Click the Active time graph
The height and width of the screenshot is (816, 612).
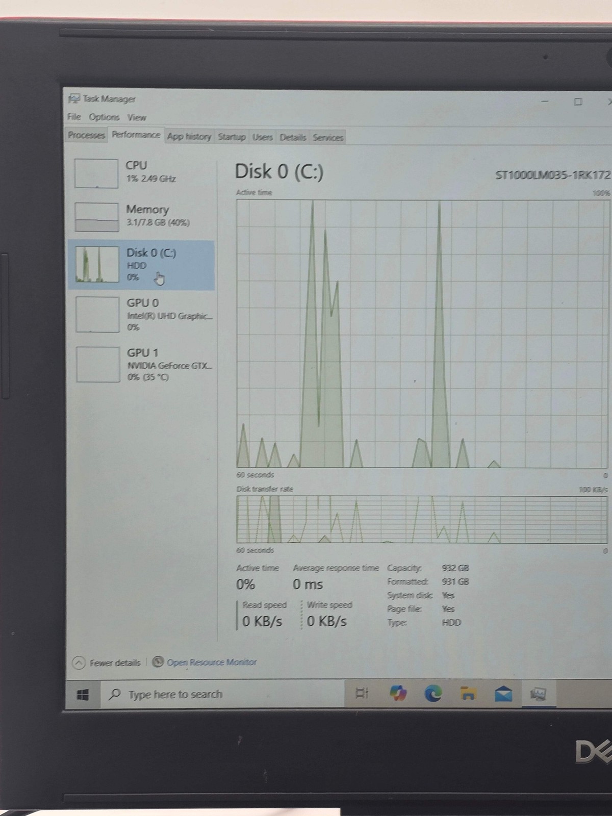click(x=422, y=334)
